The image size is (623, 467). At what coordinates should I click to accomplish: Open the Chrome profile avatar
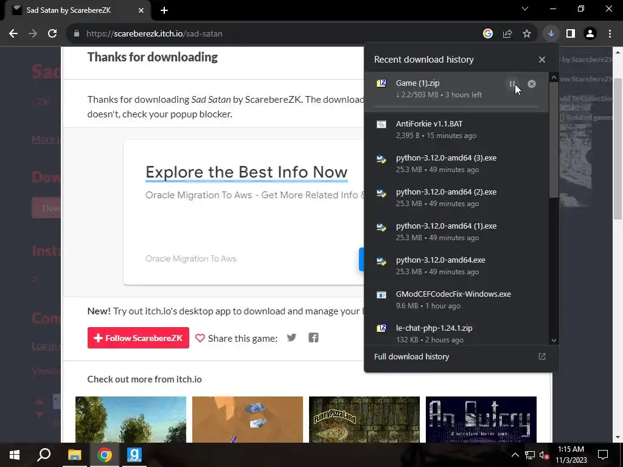(x=590, y=34)
